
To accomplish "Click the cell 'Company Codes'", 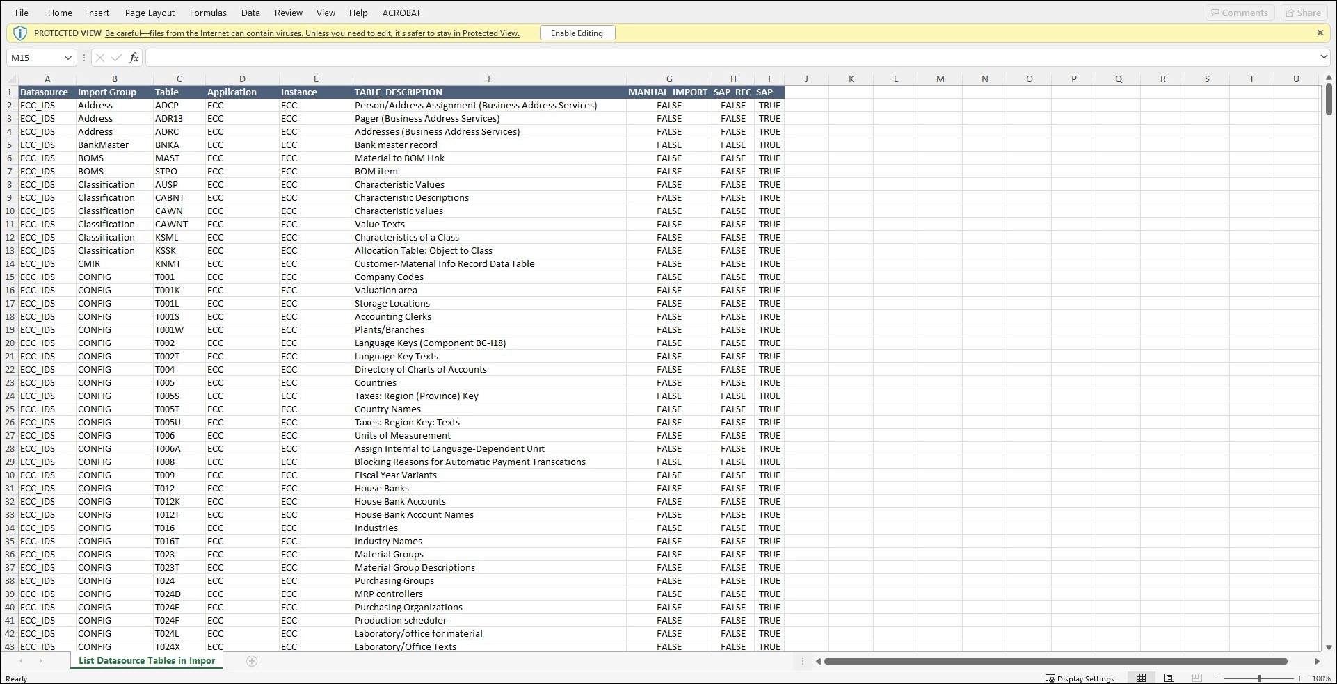I will coord(490,277).
